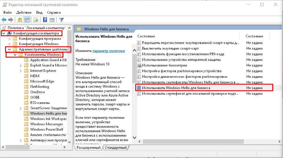Click the folder icon of NetMeeting
Viewport: 283px width, 158px height.
(x=26, y=87)
